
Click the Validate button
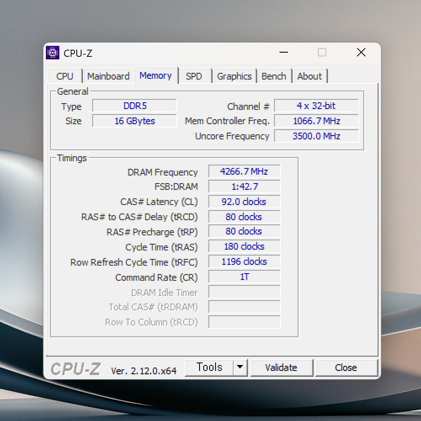coord(281,367)
